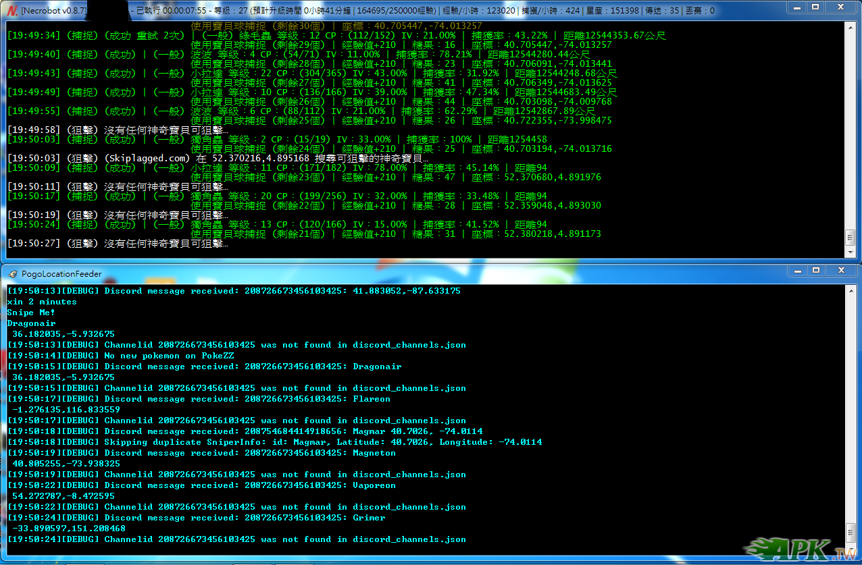Click the Skipping duplicate SniperInfo Magmar line
Viewport: 862px width, 565px height.
click(x=274, y=442)
